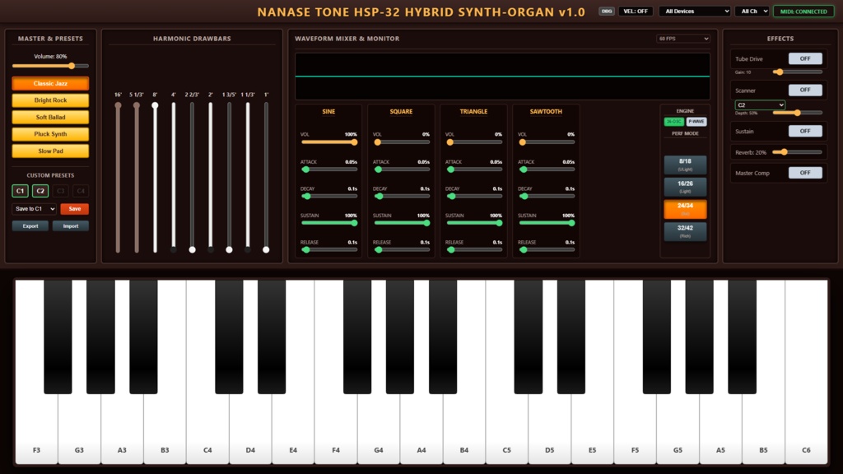
Task: Click the TRIANGLE ATTACK slider
Action: point(473,170)
